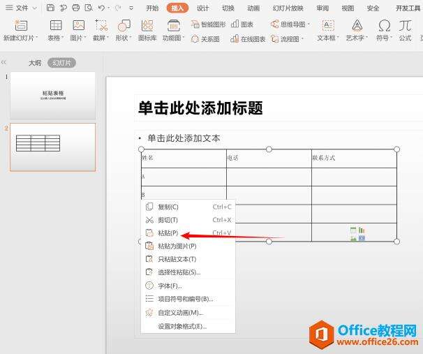Expand the Flowchart dropdown arrow
Screen dimensions: 423x354
pyautogui.click(x=302, y=39)
